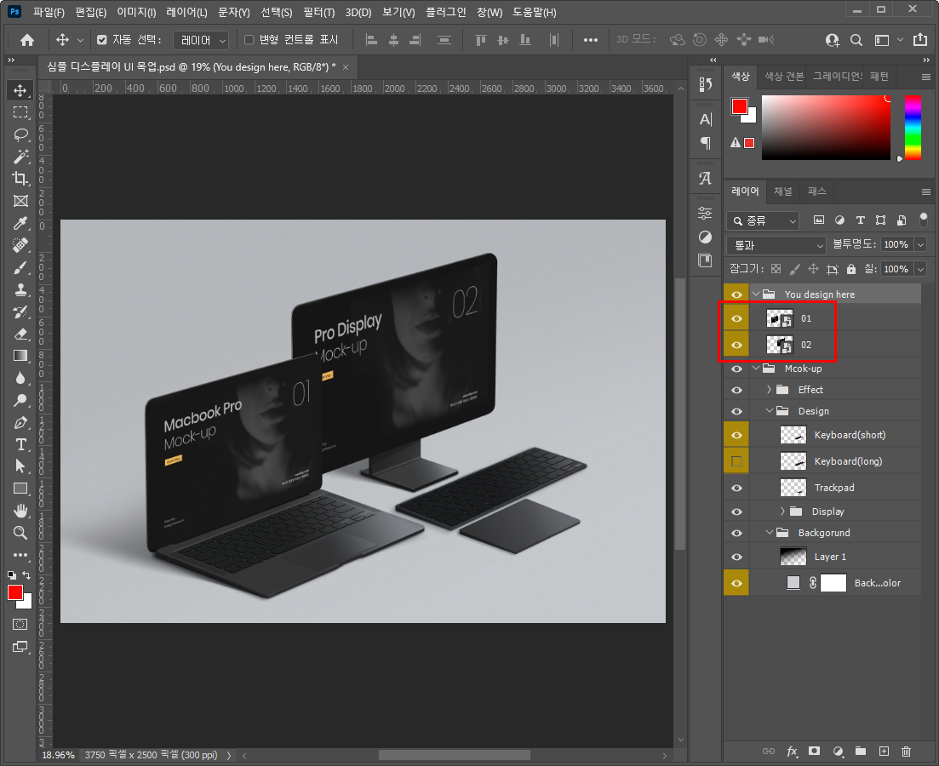Select the Gradient tool
939x766 pixels.
20,356
